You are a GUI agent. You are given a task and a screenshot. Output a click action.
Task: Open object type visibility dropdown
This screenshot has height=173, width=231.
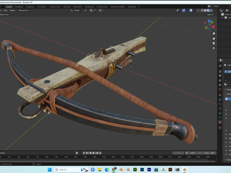coord(179,11)
